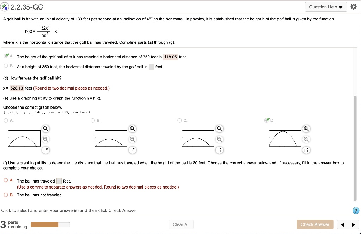This screenshot has height=234, width=361.
Task: Open graph A in a new window
Action: [45, 150]
